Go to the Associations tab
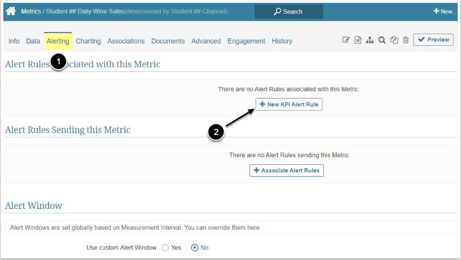461x260 pixels. [x=126, y=41]
